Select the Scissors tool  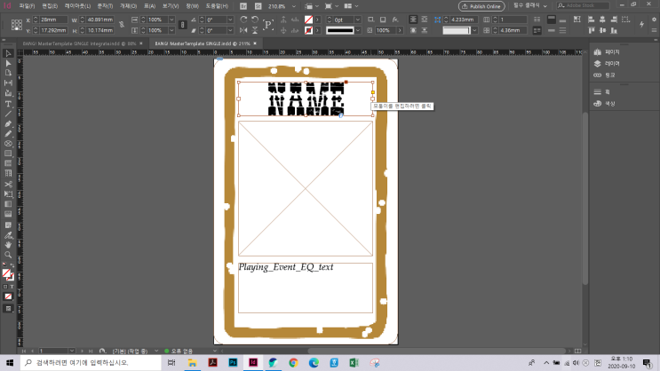coord(8,185)
